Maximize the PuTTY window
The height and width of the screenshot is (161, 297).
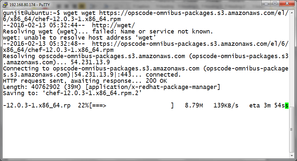coord(274,4)
